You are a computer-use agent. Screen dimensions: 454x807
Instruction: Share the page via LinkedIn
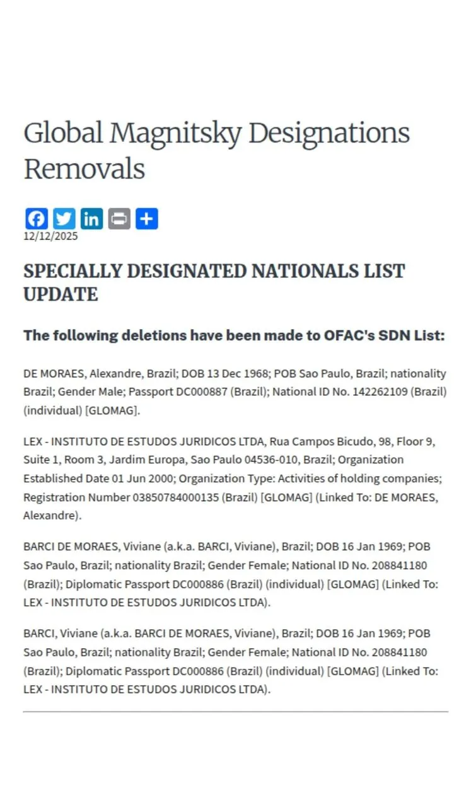point(91,219)
